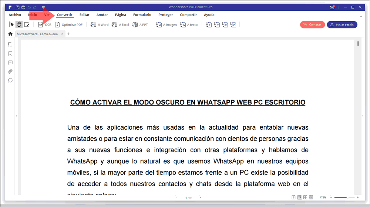Open the search circle panel
The image size is (370, 207).
[10, 80]
